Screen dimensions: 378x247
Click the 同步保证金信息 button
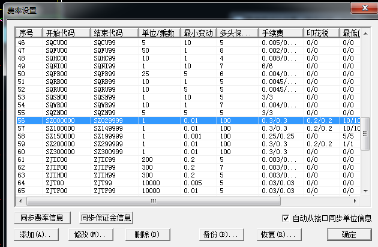pyautogui.click(x=106, y=218)
